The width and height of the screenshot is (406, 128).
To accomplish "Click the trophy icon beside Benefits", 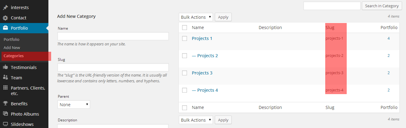I will 5,104.
